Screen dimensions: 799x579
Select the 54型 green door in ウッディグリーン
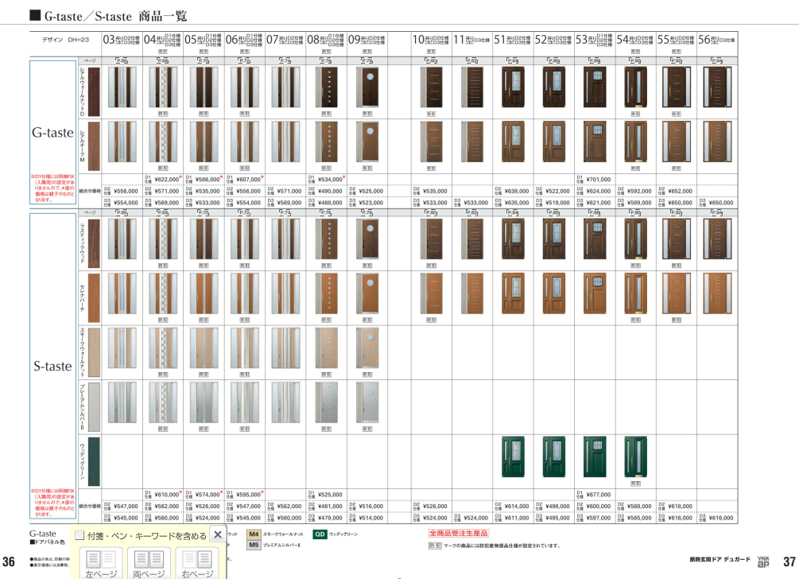click(x=635, y=457)
